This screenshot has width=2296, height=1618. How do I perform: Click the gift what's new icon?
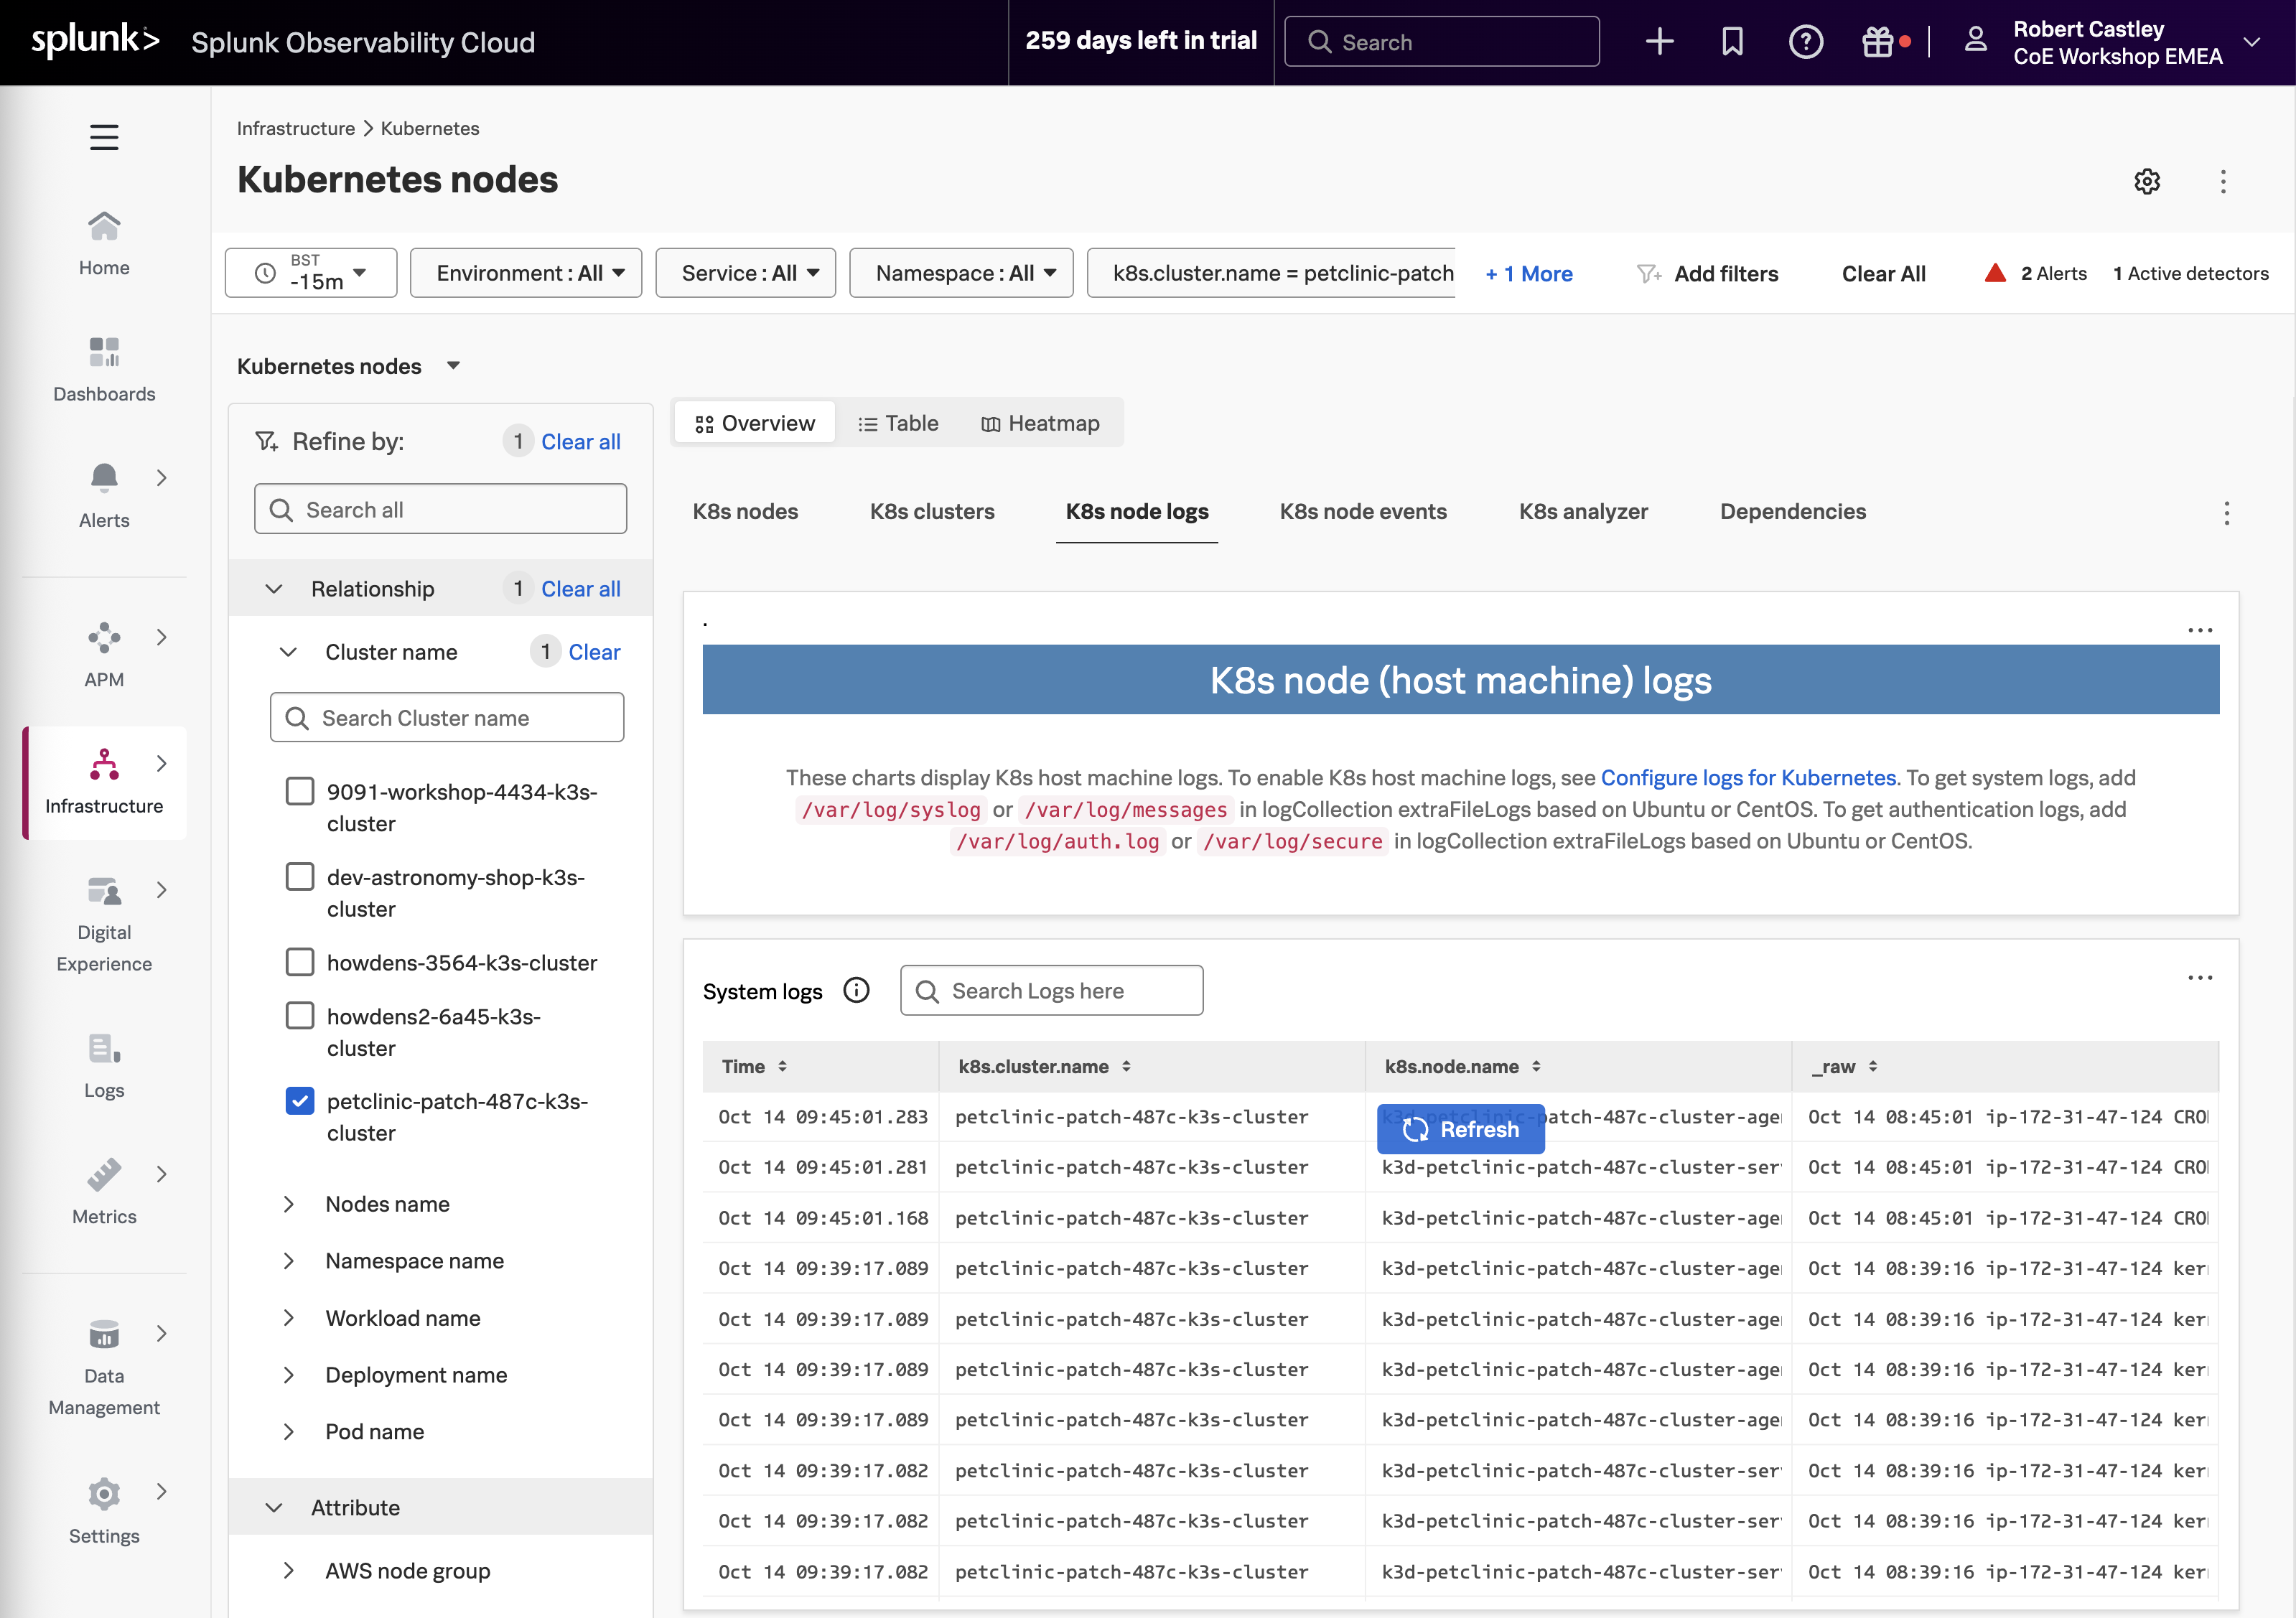pos(1877,42)
